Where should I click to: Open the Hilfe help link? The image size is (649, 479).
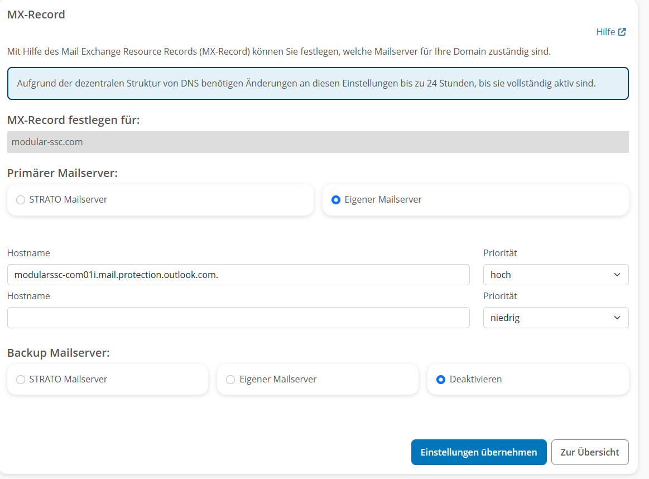[x=605, y=32]
